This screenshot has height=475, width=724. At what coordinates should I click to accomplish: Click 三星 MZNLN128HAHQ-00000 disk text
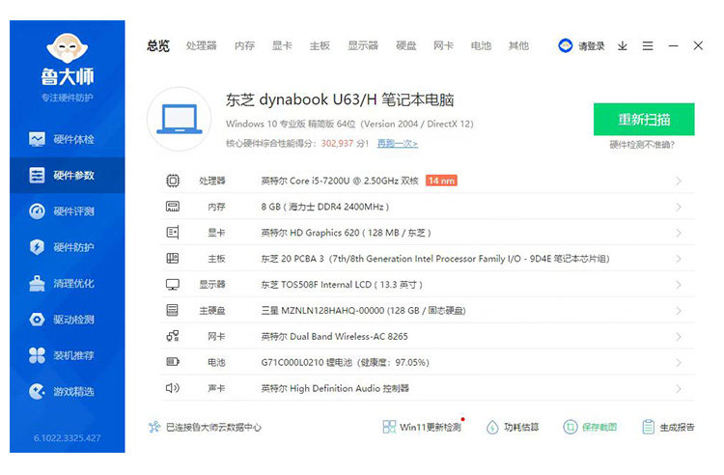[x=363, y=310]
